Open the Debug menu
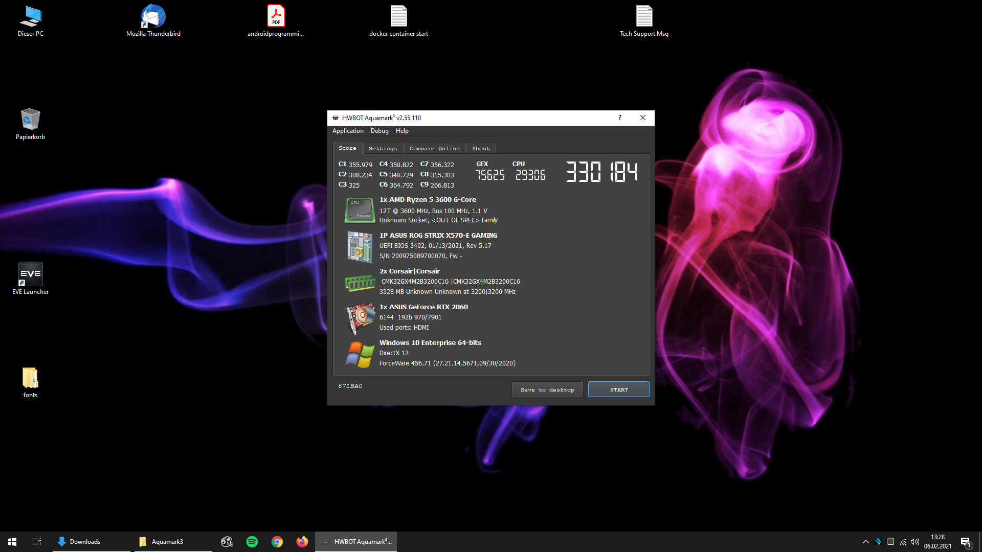Image resolution: width=982 pixels, height=552 pixels. pyautogui.click(x=380, y=131)
